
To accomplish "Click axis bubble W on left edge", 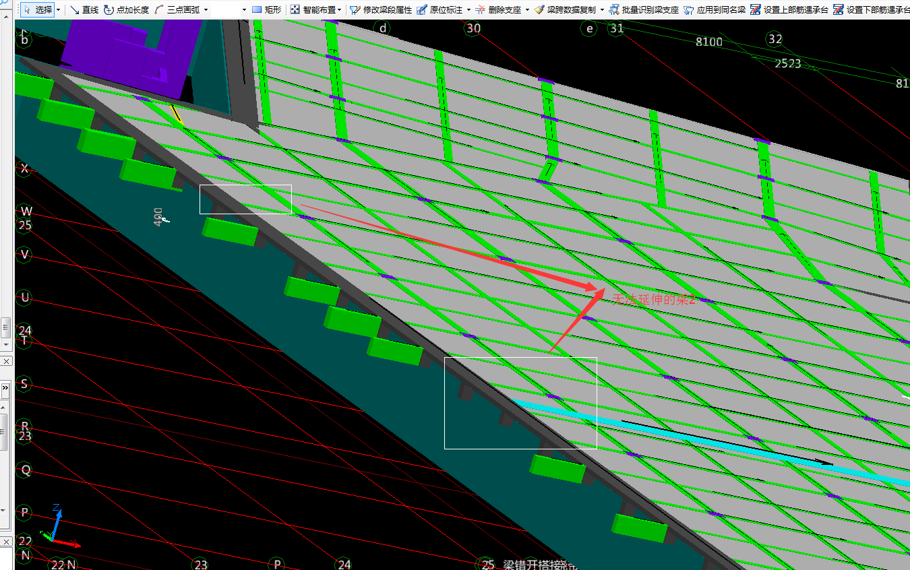I will pyautogui.click(x=26, y=212).
